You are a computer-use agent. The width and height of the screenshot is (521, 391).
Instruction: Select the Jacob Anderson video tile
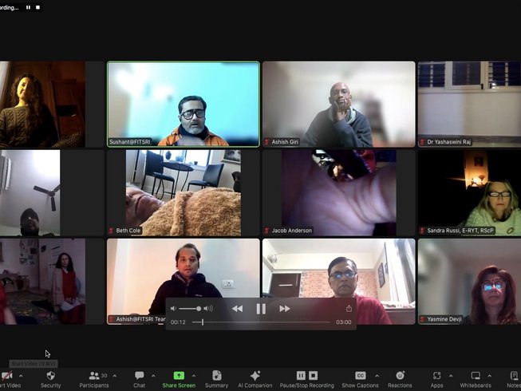[339, 192]
